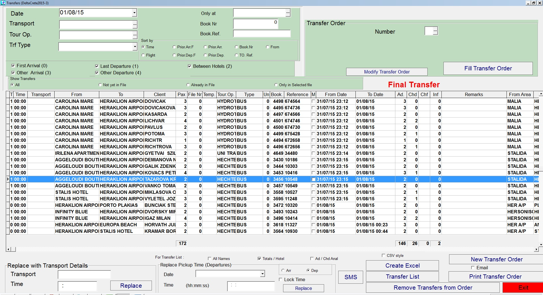Open the Transfer List

click(x=402, y=276)
